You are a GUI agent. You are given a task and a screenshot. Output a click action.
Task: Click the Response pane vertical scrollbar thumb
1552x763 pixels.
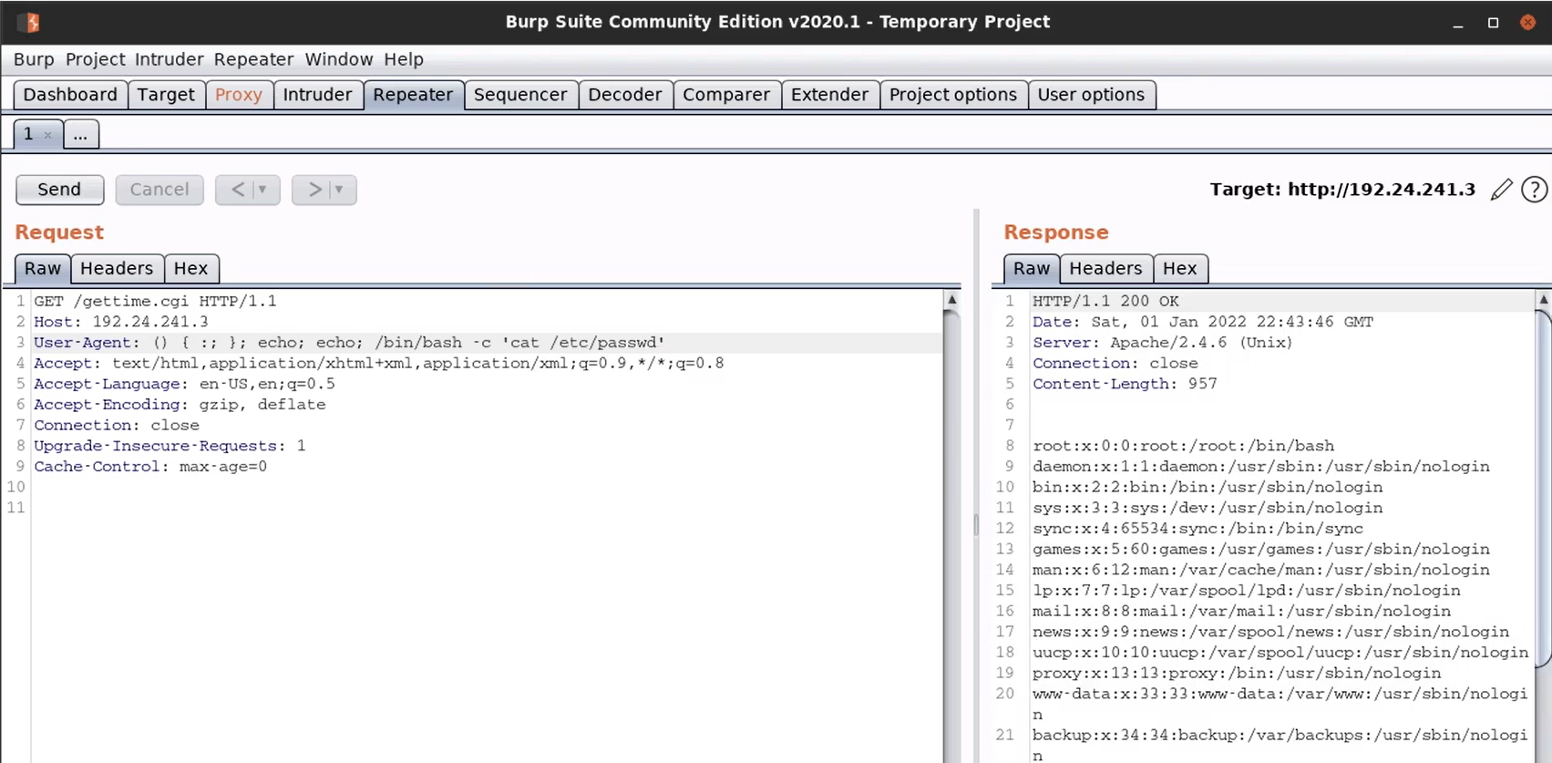pyautogui.click(x=1544, y=488)
